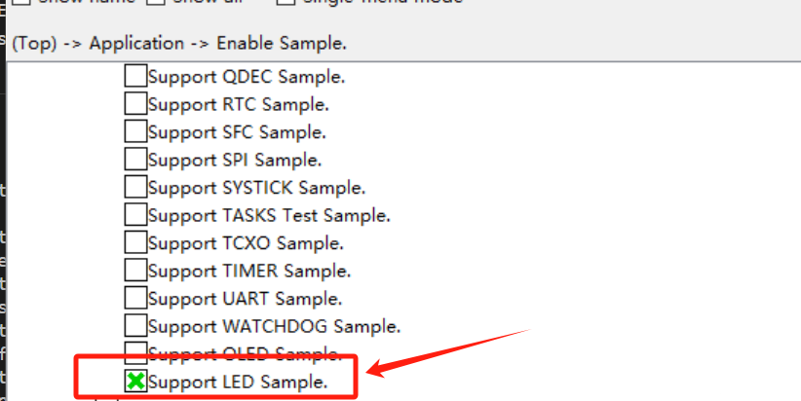Check the Support SFC Sample box
The height and width of the screenshot is (401, 801).
coord(135,131)
